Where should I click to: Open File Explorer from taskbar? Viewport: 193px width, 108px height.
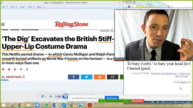coord(29,105)
